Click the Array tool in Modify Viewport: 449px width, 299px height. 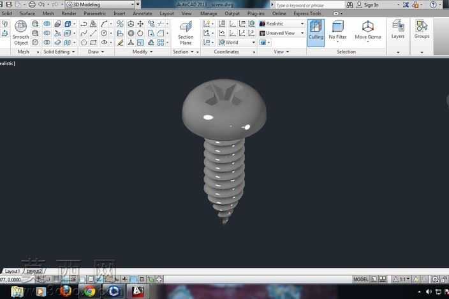click(x=161, y=43)
